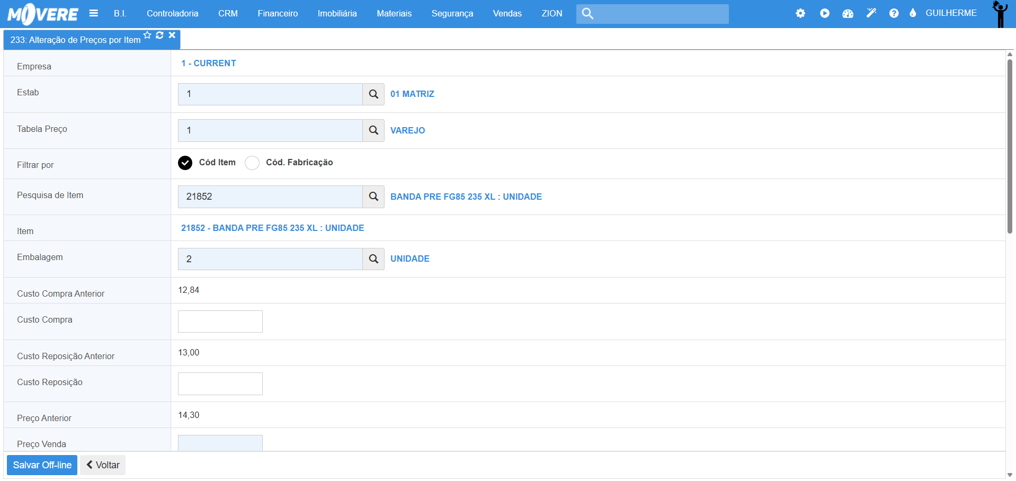The height and width of the screenshot is (481, 1016).
Task: Open the B.I. menu
Action: click(x=120, y=13)
